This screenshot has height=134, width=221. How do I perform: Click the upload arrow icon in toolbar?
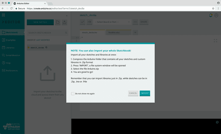(x=89, y=22)
